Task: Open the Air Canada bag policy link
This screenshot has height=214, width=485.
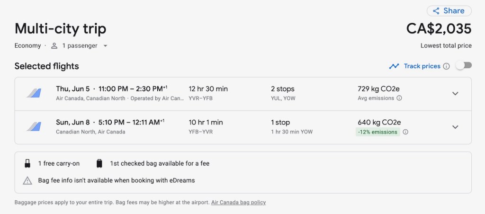Action: point(238,203)
